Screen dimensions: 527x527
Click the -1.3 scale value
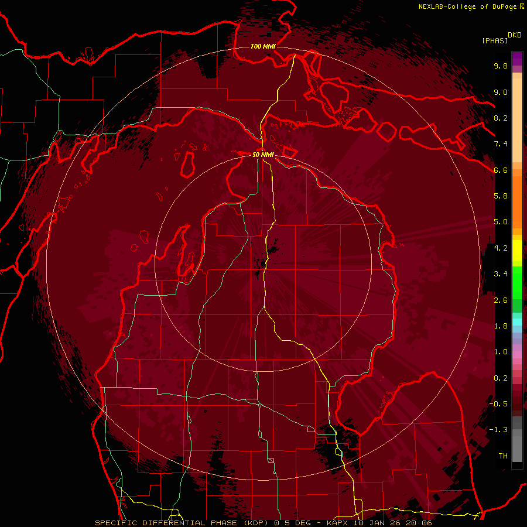pos(498,430)
